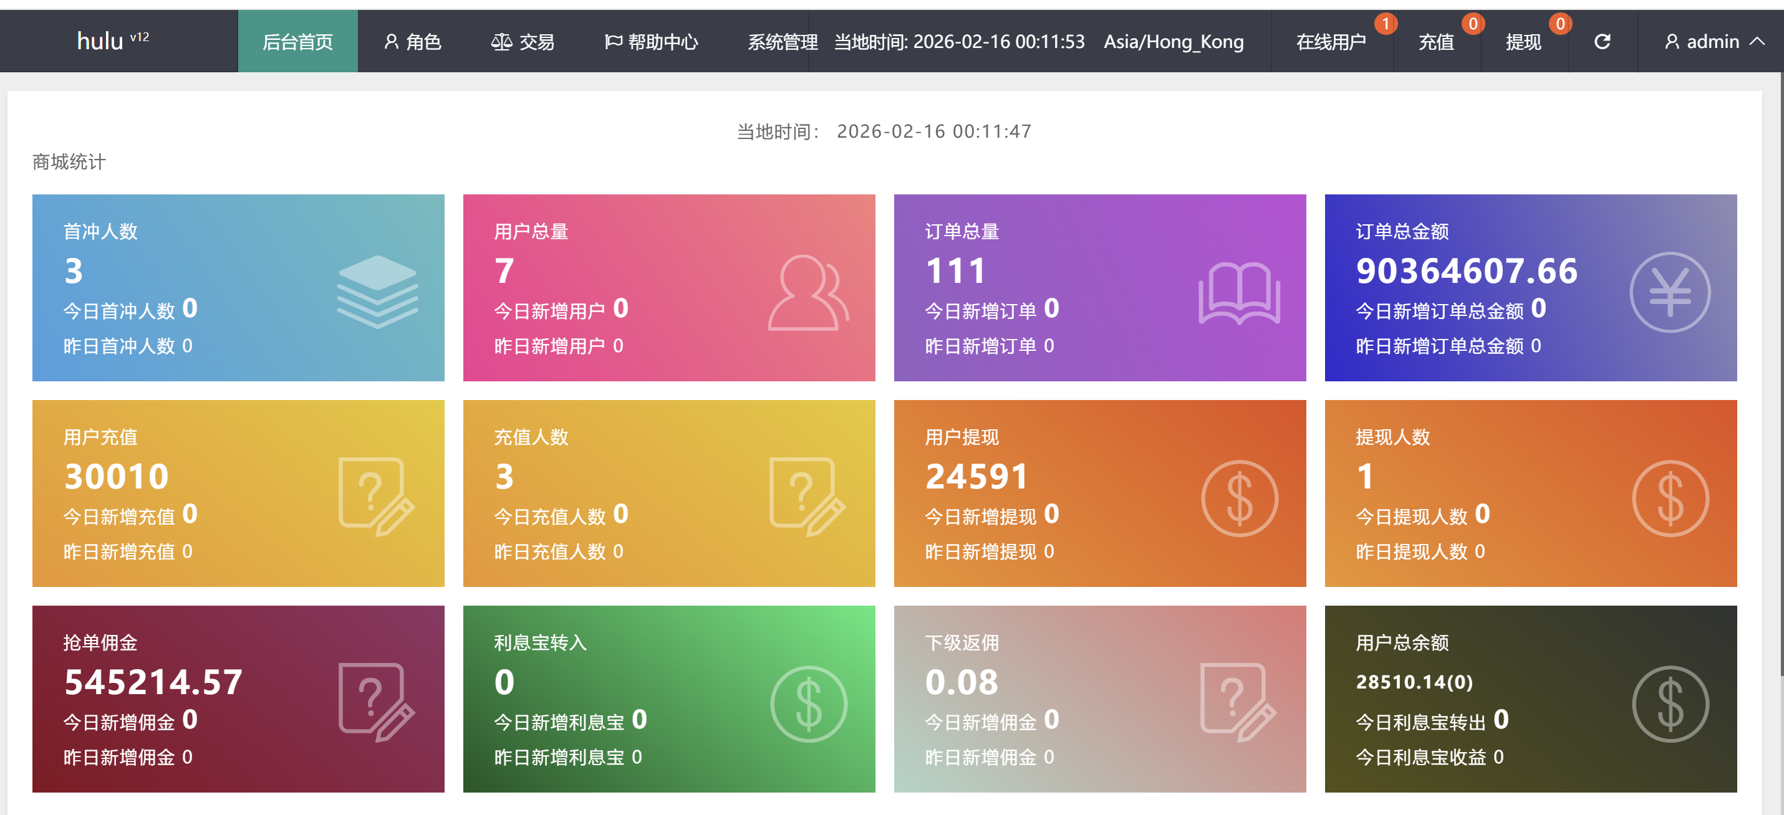Open the 帮助中心 menu
This screenshot has height=815, width=1784.
point(651,42)
